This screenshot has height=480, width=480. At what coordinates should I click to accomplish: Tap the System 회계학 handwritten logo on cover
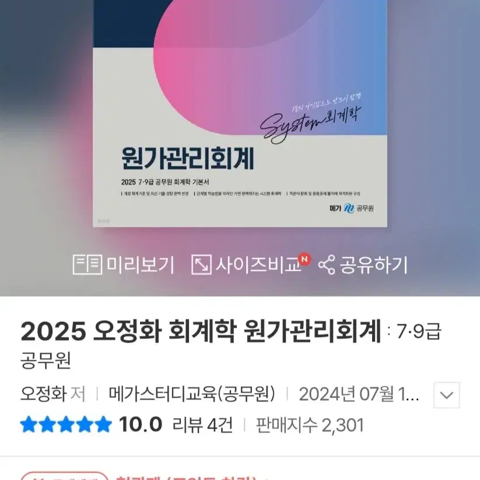tap(311, 121)
